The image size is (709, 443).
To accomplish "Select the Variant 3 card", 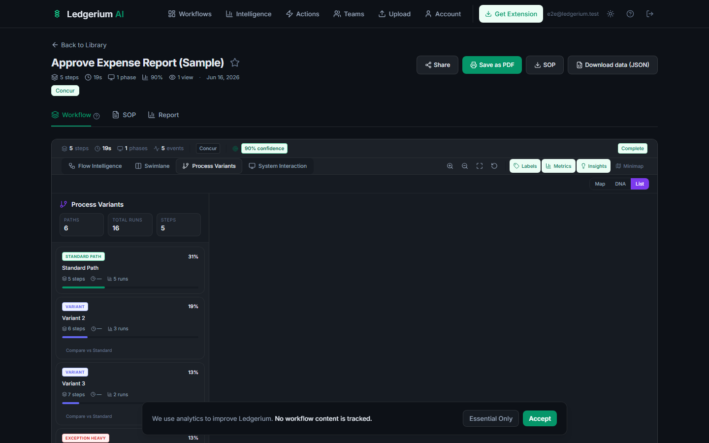I will coord(130,393).
